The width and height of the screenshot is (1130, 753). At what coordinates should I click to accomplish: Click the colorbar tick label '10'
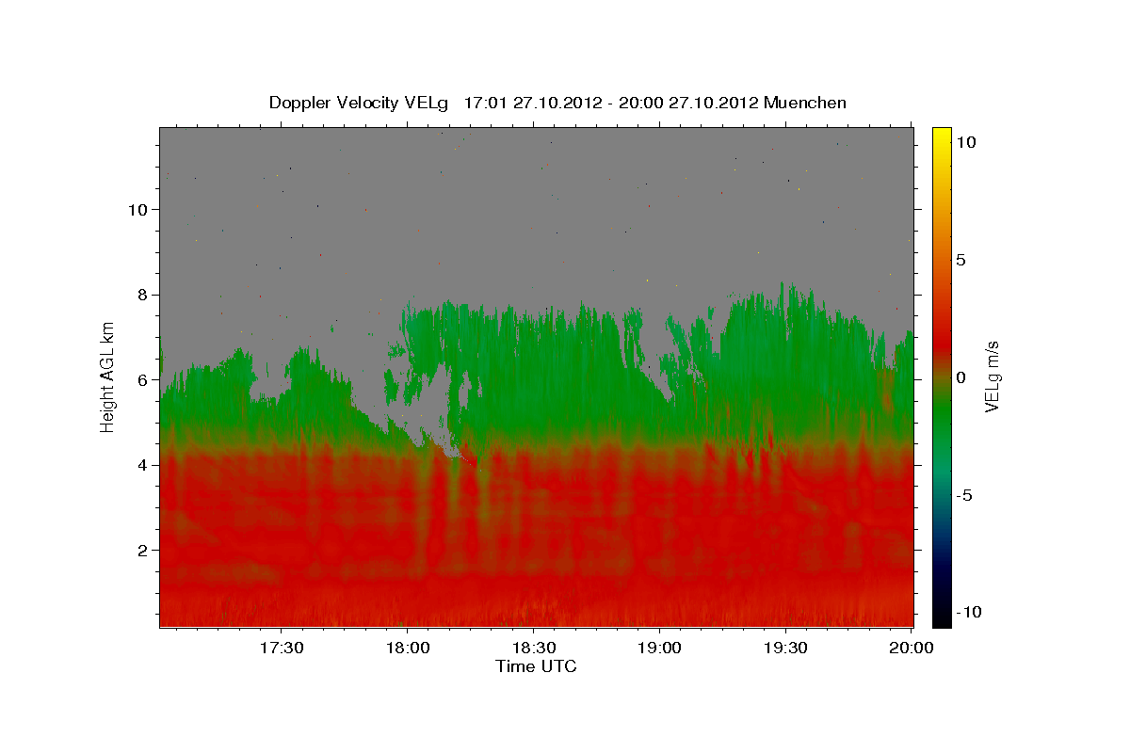965,142
